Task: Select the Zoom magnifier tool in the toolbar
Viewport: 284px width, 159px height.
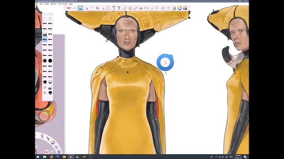Action: pyautogui.click(x=80, y=8)
